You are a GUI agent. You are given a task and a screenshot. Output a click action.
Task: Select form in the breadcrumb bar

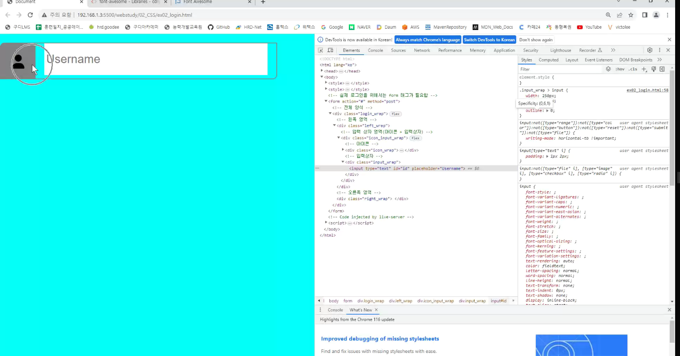(x=348, y=301)
